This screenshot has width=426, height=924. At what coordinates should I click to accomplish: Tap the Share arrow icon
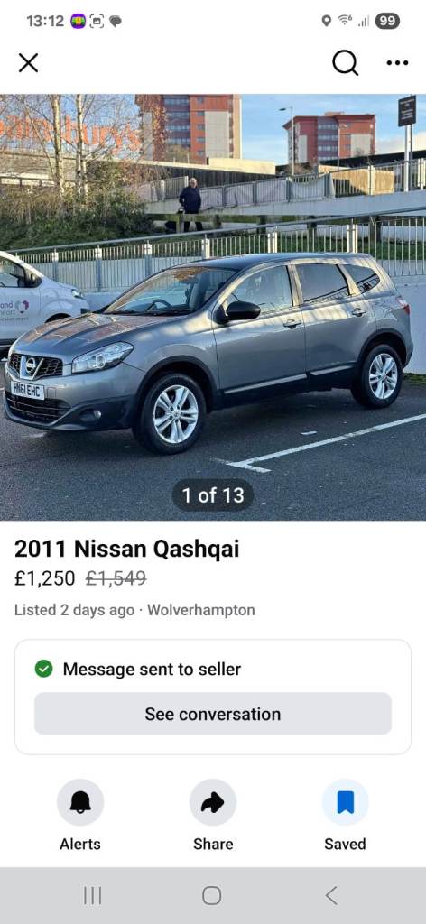click(x=213, y=802)
